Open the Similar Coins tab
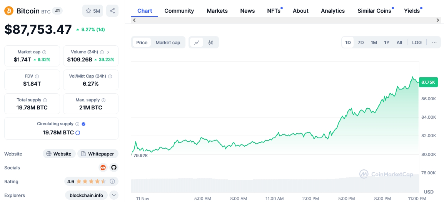 tap(374, 11)
